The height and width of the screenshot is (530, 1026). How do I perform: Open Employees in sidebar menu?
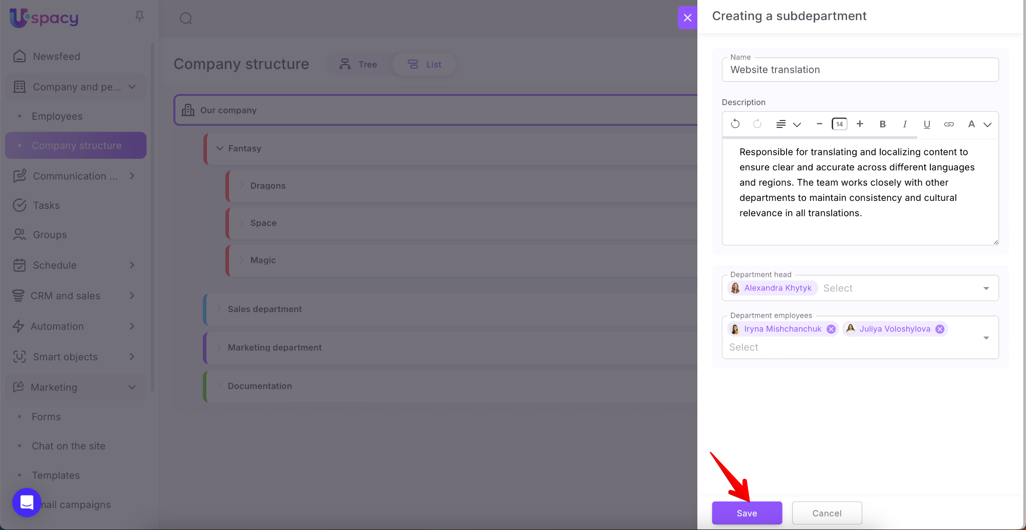pyautogui.click(x=57, y=116)
